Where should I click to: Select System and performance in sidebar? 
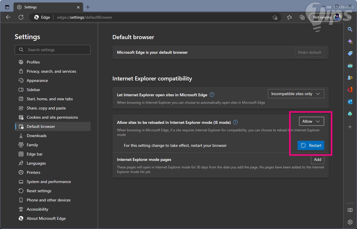pos(49,182)
